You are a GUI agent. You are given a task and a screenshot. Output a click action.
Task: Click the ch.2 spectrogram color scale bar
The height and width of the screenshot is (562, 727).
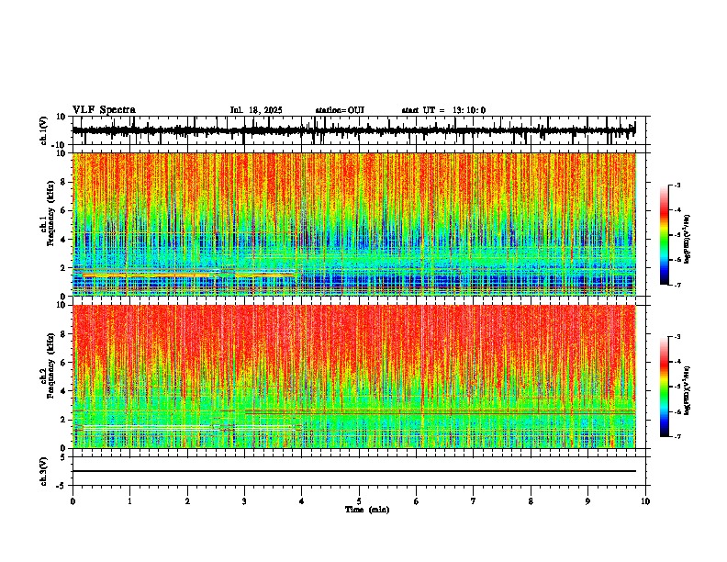click(665, 387)
